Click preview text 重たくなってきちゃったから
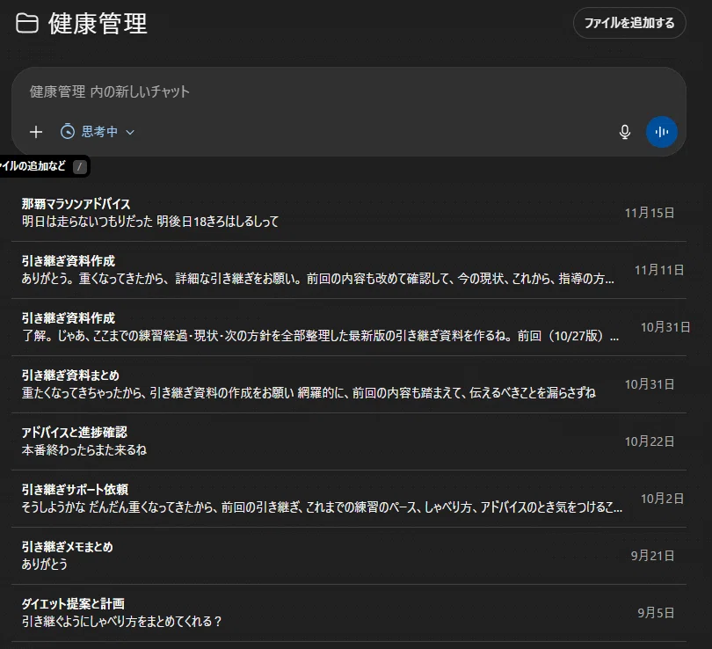712x649 pixels. pos(84,393)
